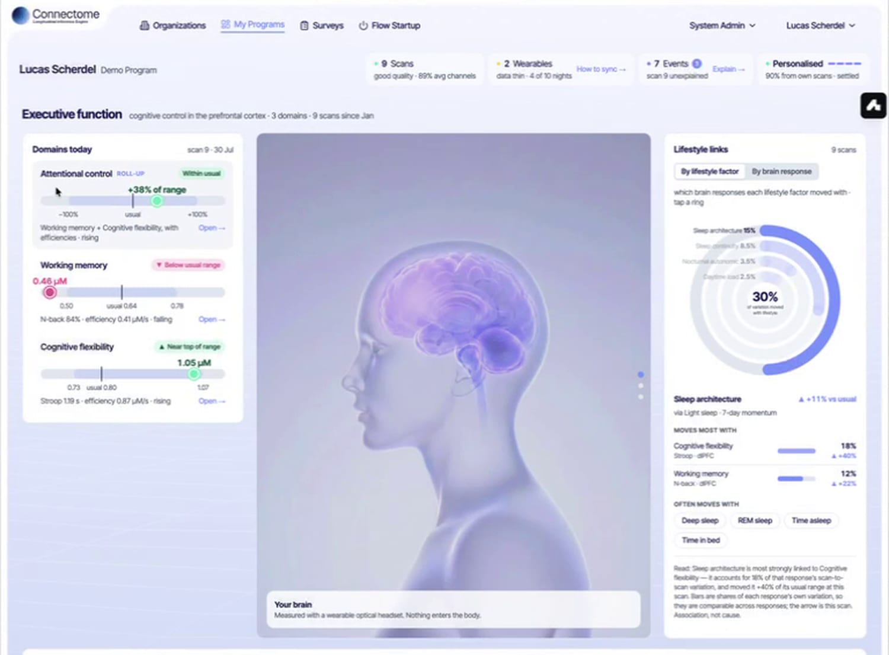Switch to By brain response view
Image resolution: width=889 pixels, height=655 pixels.
(x=781, y=171)
